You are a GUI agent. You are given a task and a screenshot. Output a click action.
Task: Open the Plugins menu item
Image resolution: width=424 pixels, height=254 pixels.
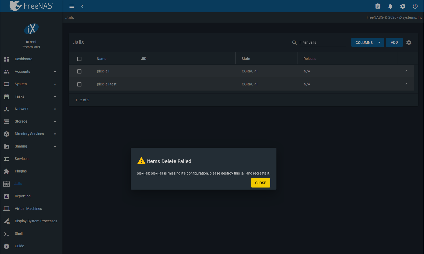(x=21, y=171)
